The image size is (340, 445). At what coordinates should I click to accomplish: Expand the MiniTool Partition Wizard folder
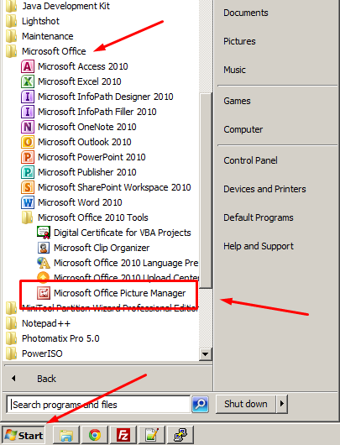(x=110, y=308)
